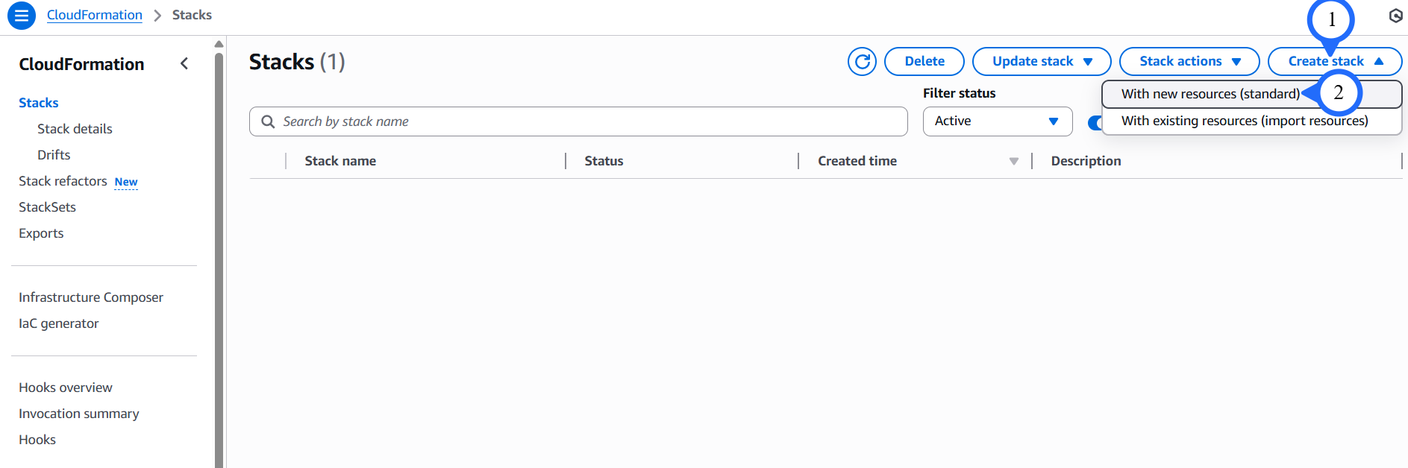Collapse the CloudFormation side panel

[184, 64]
